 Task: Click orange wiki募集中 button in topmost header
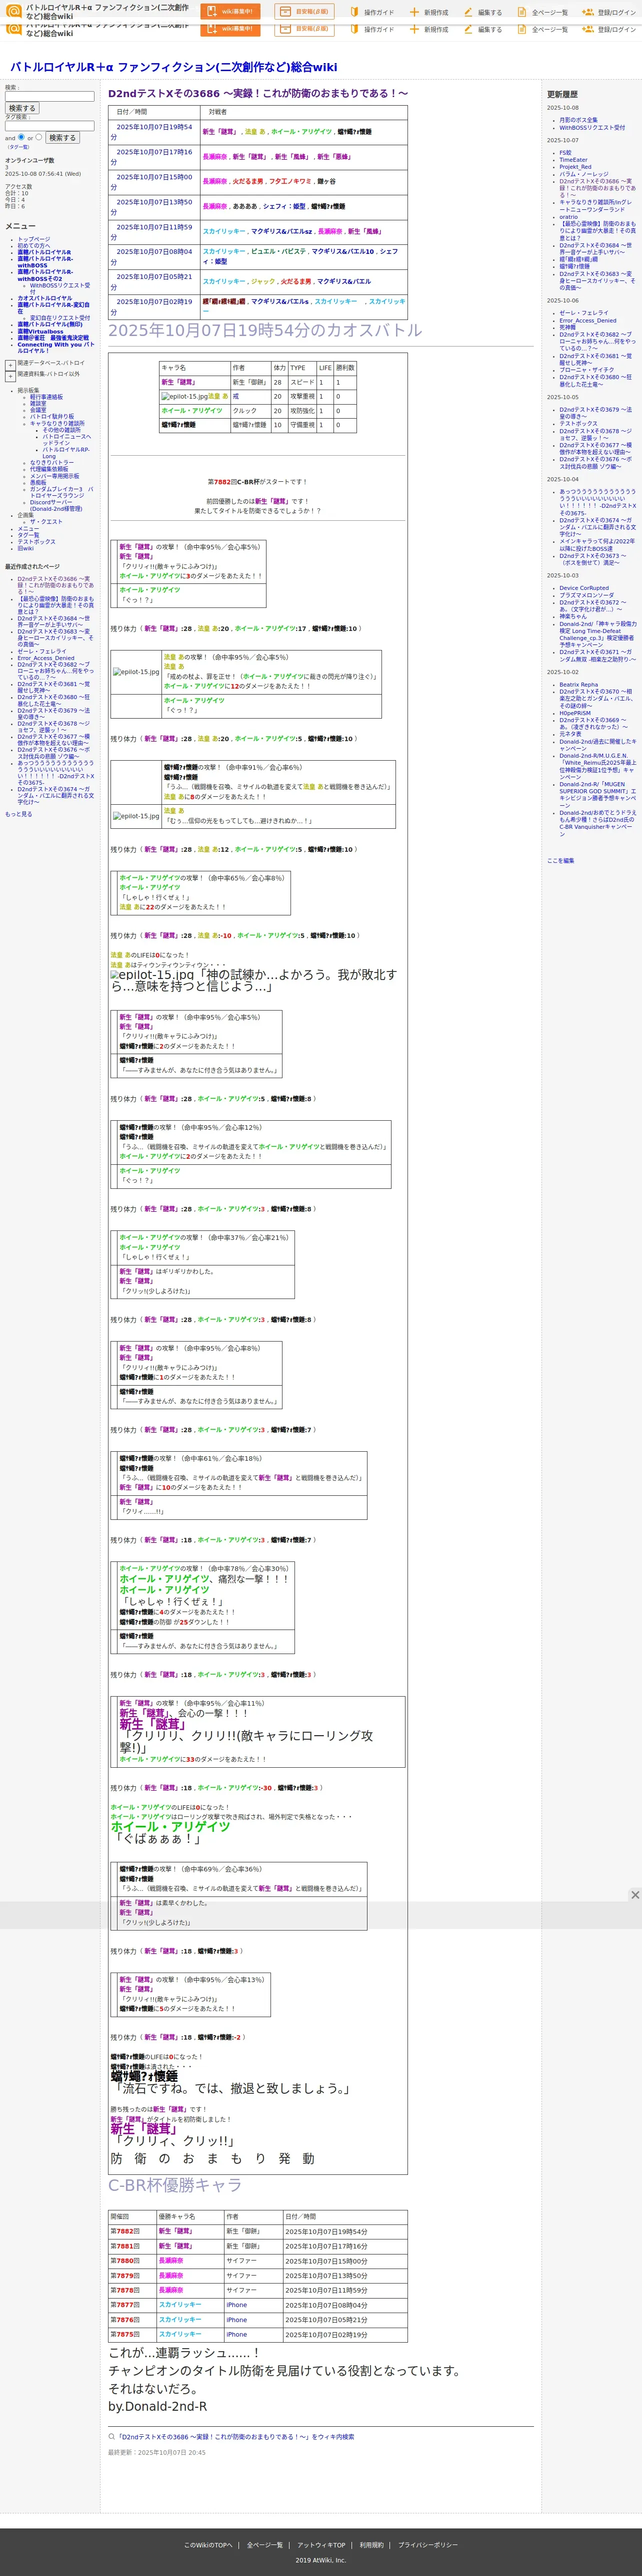229,12
